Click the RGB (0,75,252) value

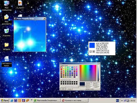click(102, 49)
